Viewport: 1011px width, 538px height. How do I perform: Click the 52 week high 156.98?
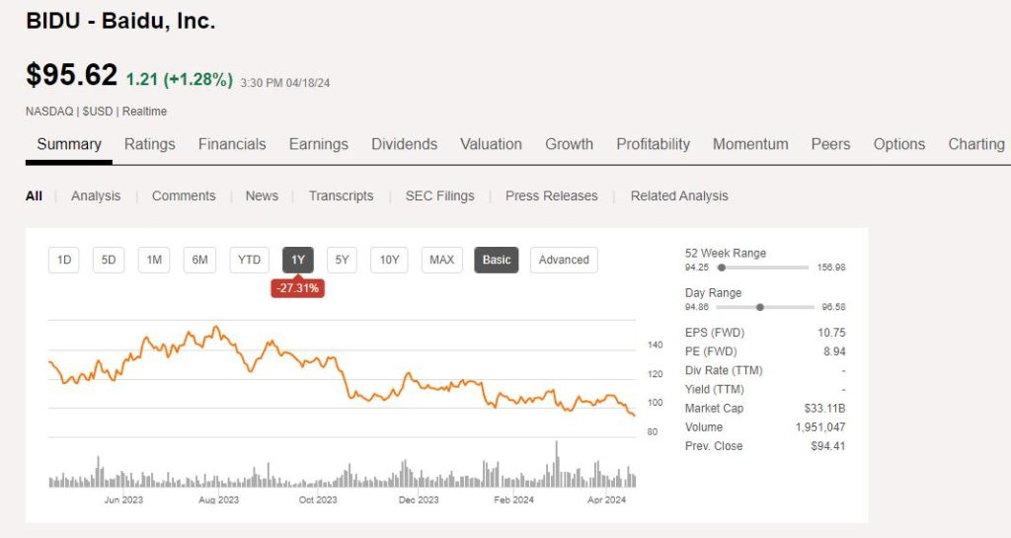click(831, 268)
